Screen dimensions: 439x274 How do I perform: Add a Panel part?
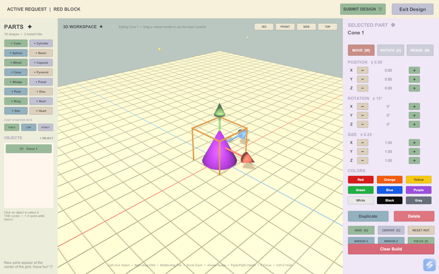pos(41,82)
